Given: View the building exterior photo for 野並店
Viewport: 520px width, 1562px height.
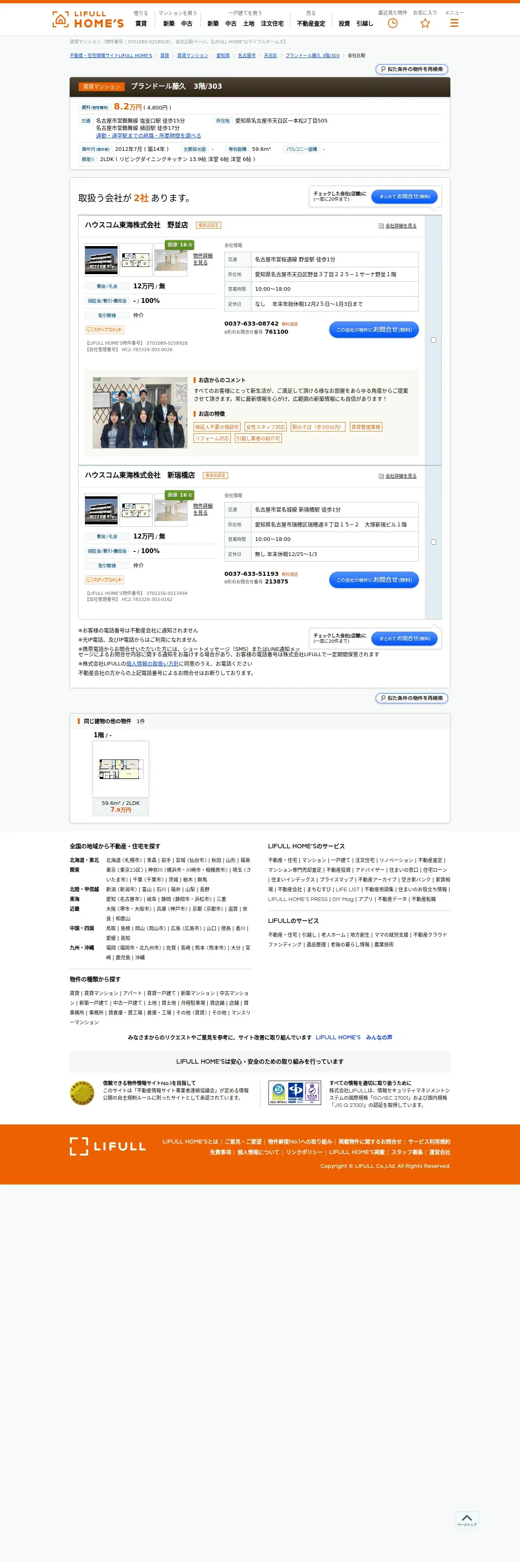Looking at the screenshot, I should click(x=101, y=260).
